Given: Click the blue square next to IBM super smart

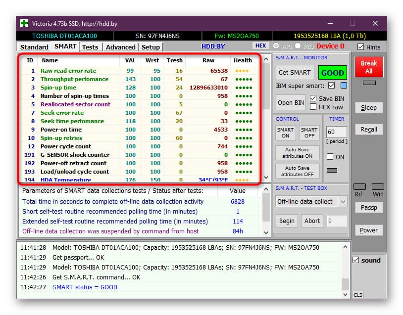Looking at the screenshot, I should click(344, 86).
